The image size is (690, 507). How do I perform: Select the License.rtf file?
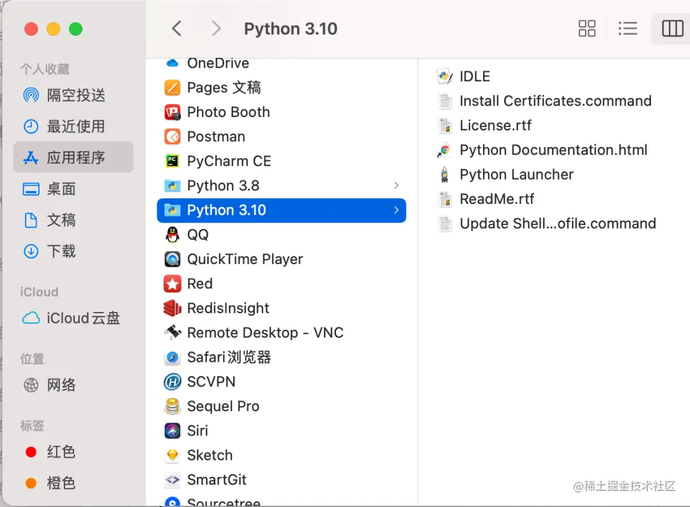click(495, 125)
